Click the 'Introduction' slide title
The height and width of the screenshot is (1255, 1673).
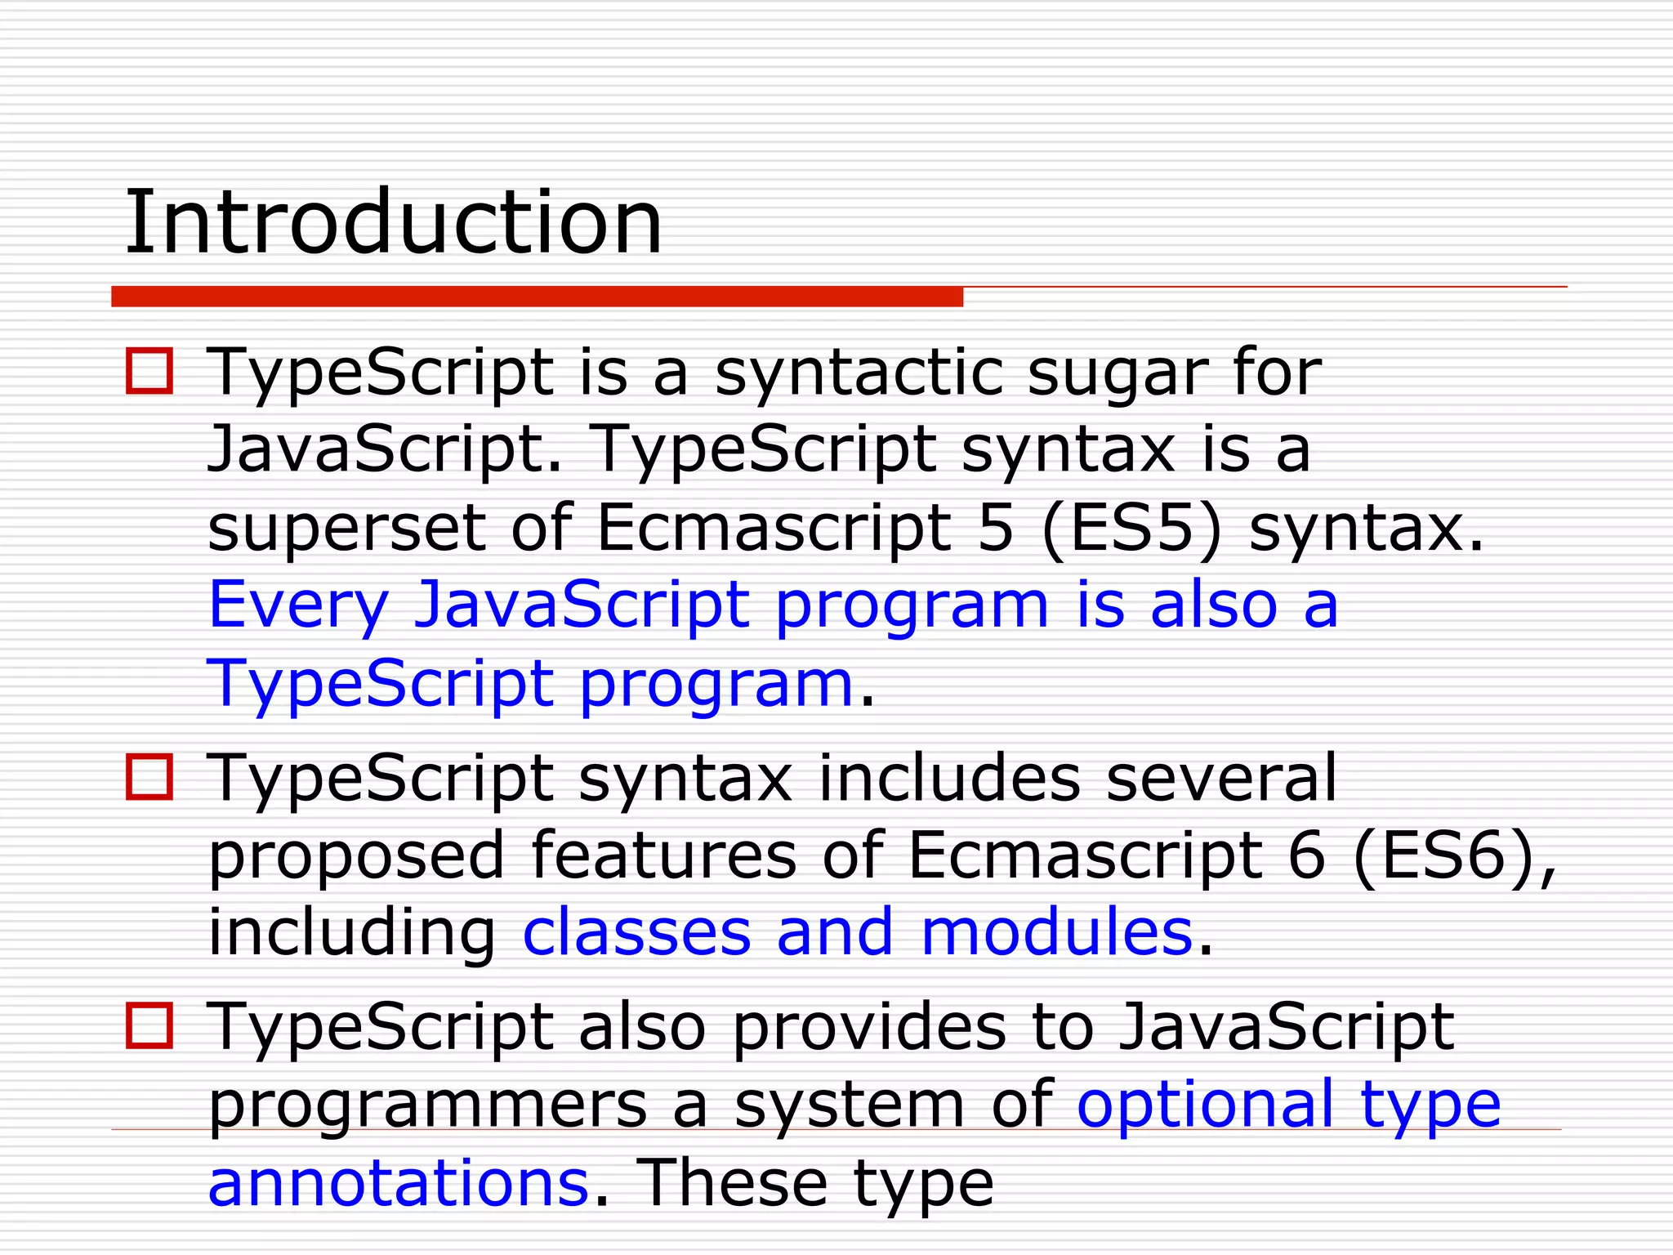(393, 222)
